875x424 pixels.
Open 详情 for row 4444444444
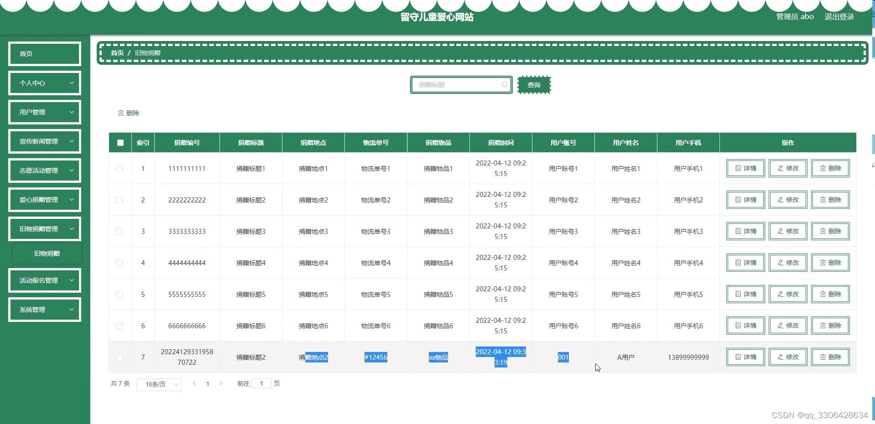click(x=745, y=263)
